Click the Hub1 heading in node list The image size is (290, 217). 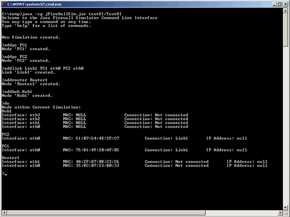(7, 111)
